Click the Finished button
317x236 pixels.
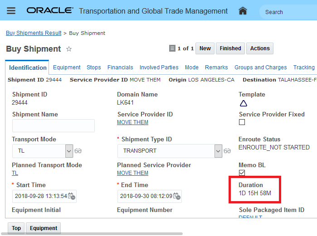point(230,48)
